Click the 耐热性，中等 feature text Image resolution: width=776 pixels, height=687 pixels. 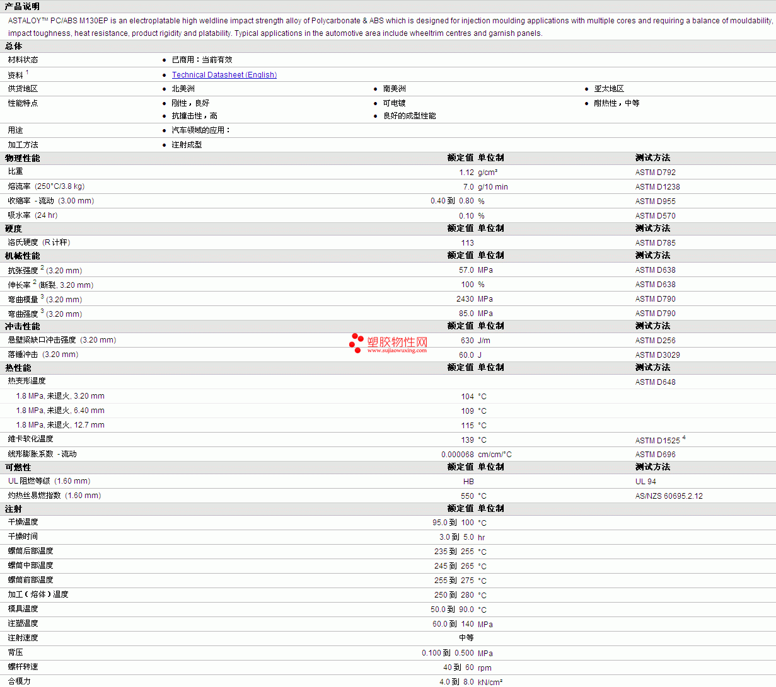[617, 103]
